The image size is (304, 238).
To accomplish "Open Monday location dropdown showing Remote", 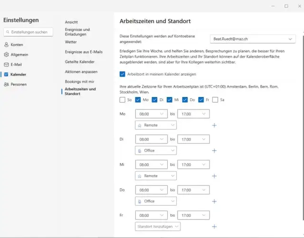I will click(156, 125).
